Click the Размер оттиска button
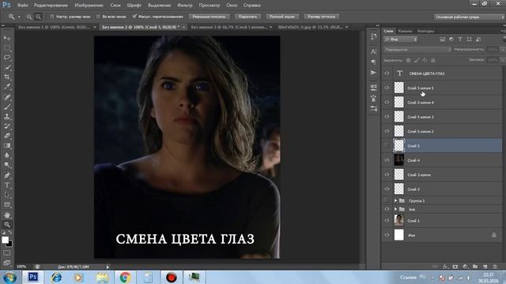 pyautogui.click(x=321, y=17)
